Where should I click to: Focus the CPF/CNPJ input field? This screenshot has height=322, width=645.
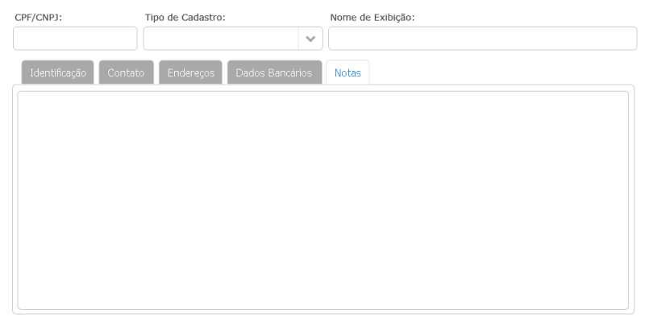(75, 39)
